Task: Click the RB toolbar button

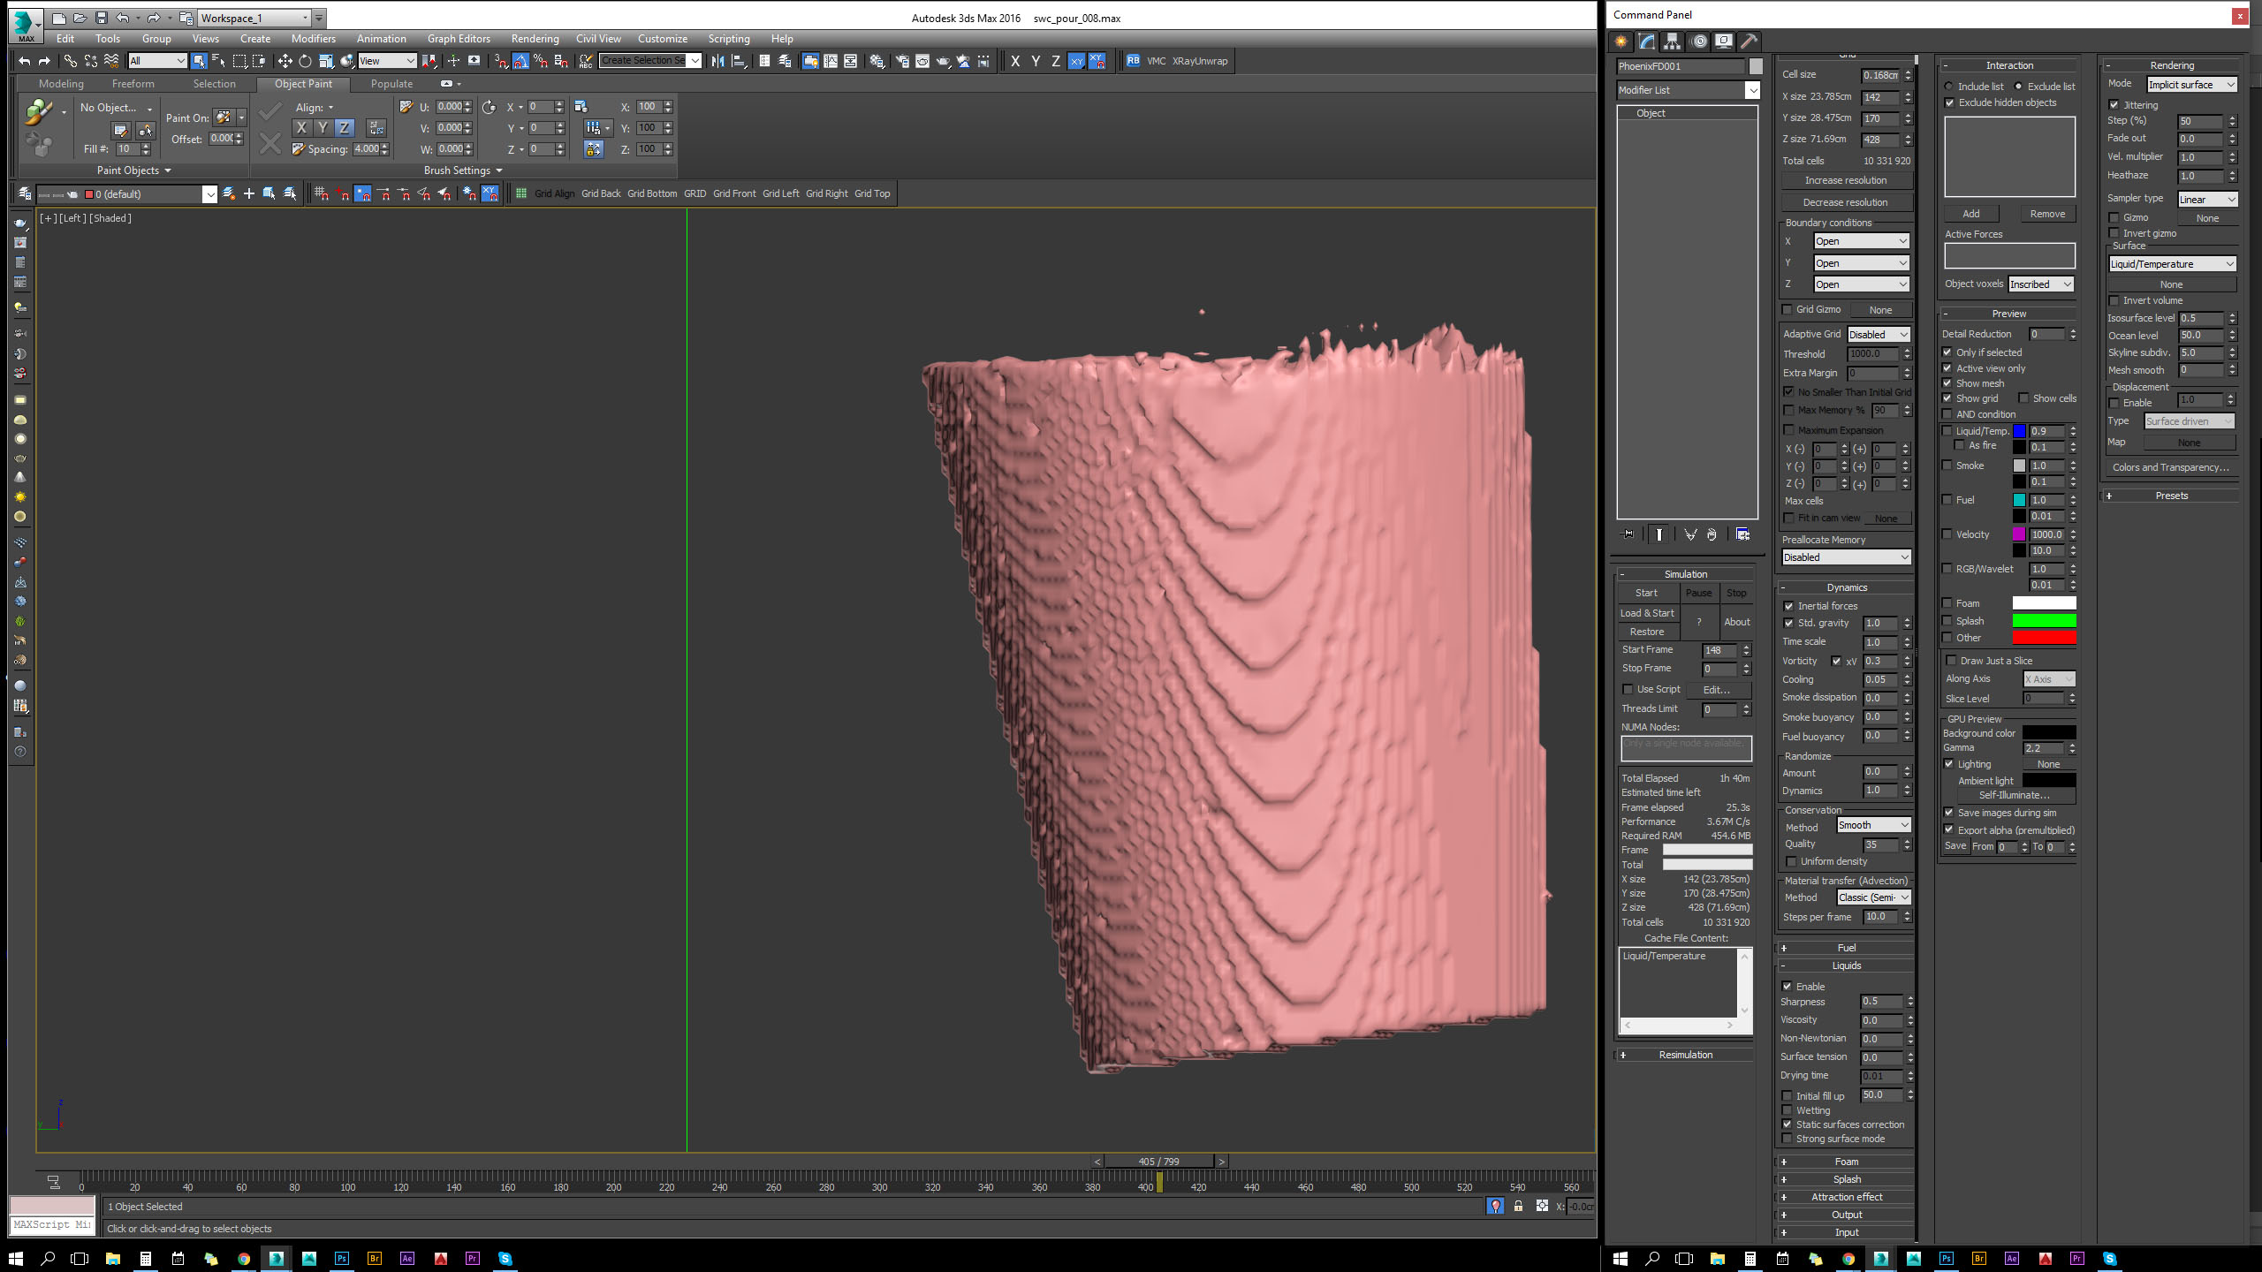Action: 1133,61
